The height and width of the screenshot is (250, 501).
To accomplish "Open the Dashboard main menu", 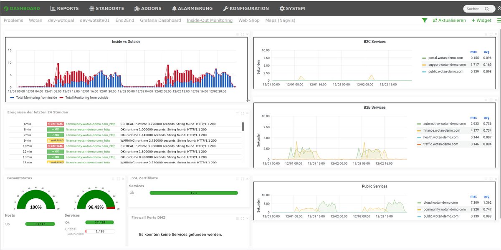I will (x=22, y=8).
